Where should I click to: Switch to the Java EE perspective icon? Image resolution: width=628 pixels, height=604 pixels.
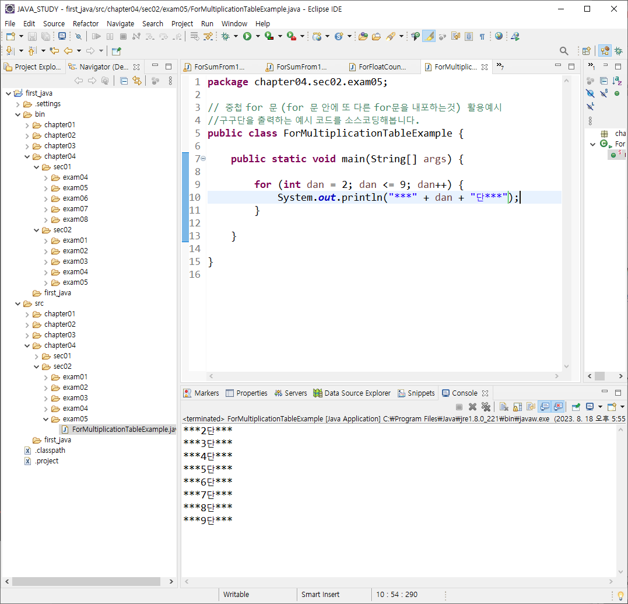tap(605, 51)
